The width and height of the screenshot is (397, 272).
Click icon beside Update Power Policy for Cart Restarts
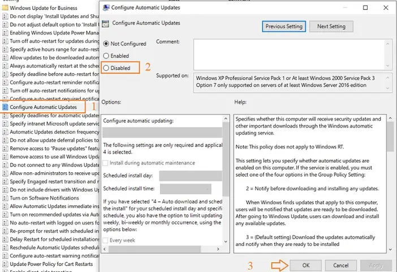point(5,264)
